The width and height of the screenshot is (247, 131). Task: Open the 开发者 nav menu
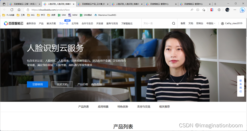coord(99,23)
